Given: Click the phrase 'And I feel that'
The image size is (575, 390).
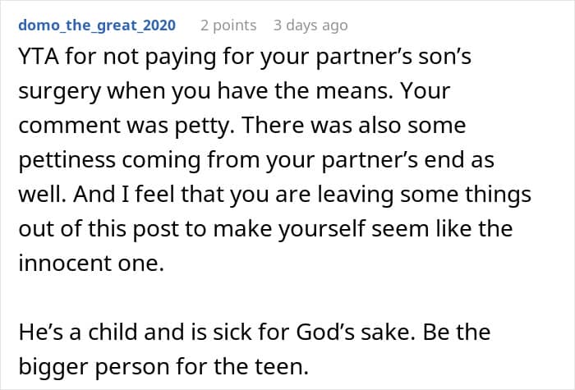Looking at the screenshot, I should tap(149, 194).
